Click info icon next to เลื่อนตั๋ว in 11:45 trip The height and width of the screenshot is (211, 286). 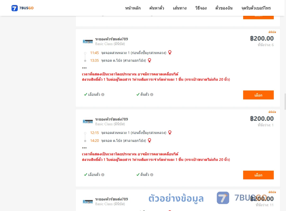point(103,94)
